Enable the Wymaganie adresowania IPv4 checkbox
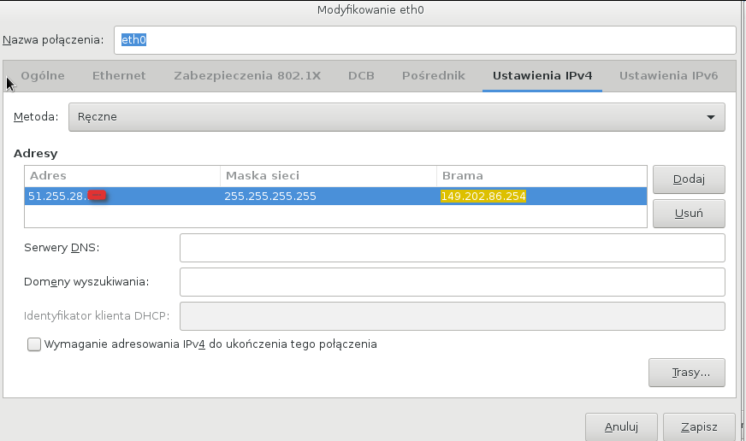 [x=34, y=344]
